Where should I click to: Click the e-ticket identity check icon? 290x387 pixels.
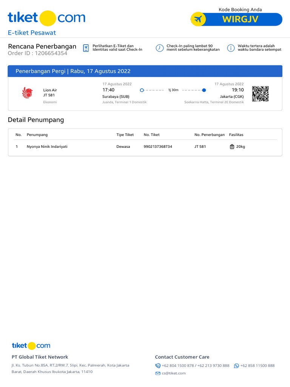(x=86, y=48)
